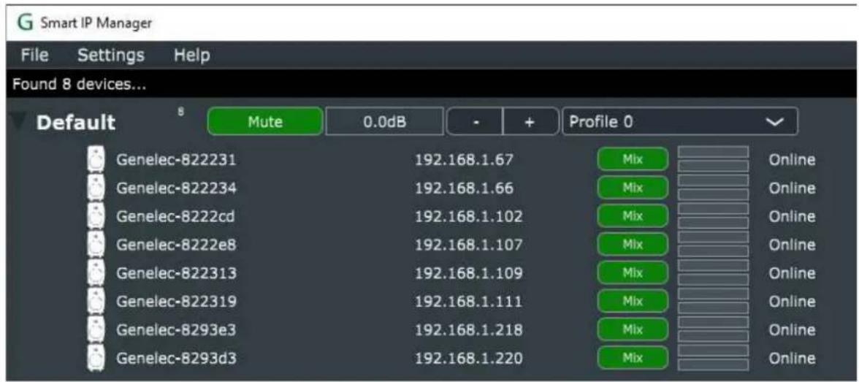Click the speaker icon for Genelec-822234
The height and width of the screenshot is (382, 859).
96,188
